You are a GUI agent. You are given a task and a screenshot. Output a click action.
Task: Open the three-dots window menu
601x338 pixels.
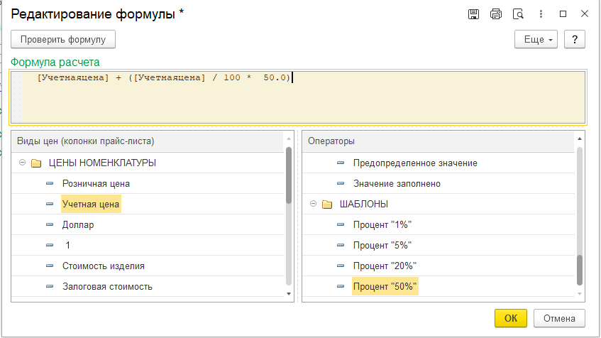pyautogui.click(x=541, y=14)
